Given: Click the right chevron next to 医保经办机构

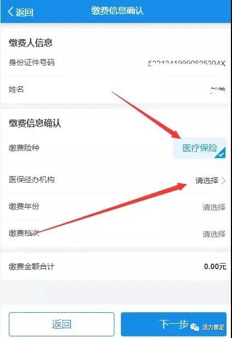Looking at the screenshot, I should 224,180.
